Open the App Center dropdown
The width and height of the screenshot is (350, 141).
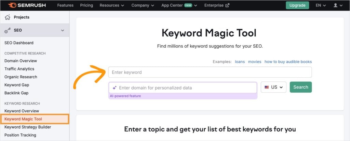pyautogui.click(x=179, y=5)
